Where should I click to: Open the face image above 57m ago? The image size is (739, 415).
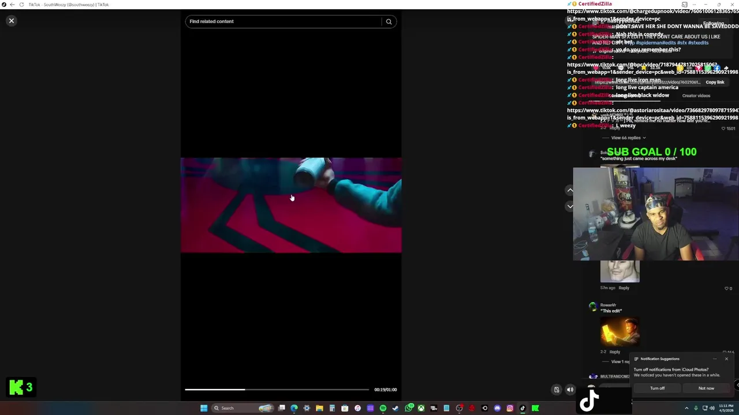coord(619,271)
